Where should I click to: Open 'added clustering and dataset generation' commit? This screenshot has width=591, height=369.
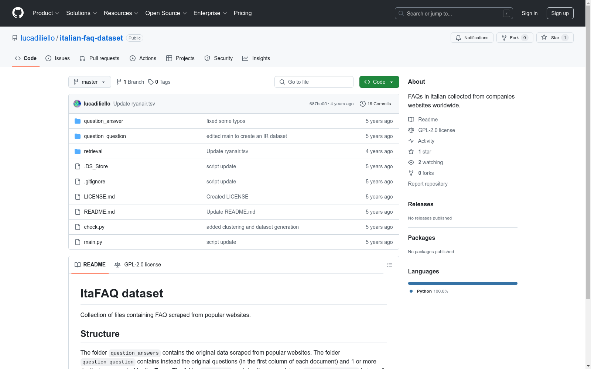[253, 227]
